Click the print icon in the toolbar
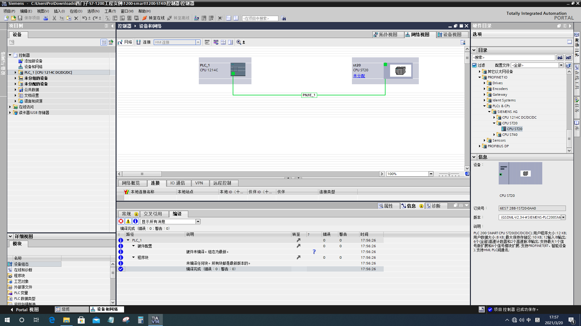581x326 pixels. point(46,18)
